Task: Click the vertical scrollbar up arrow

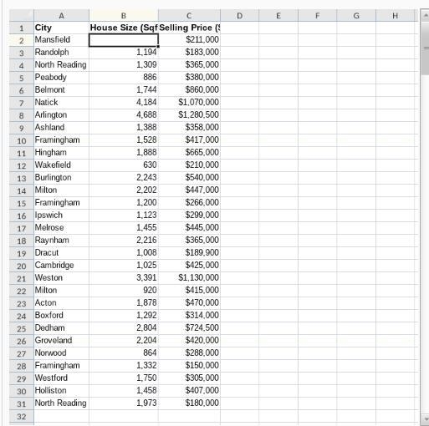Action: tap(425, 15)
